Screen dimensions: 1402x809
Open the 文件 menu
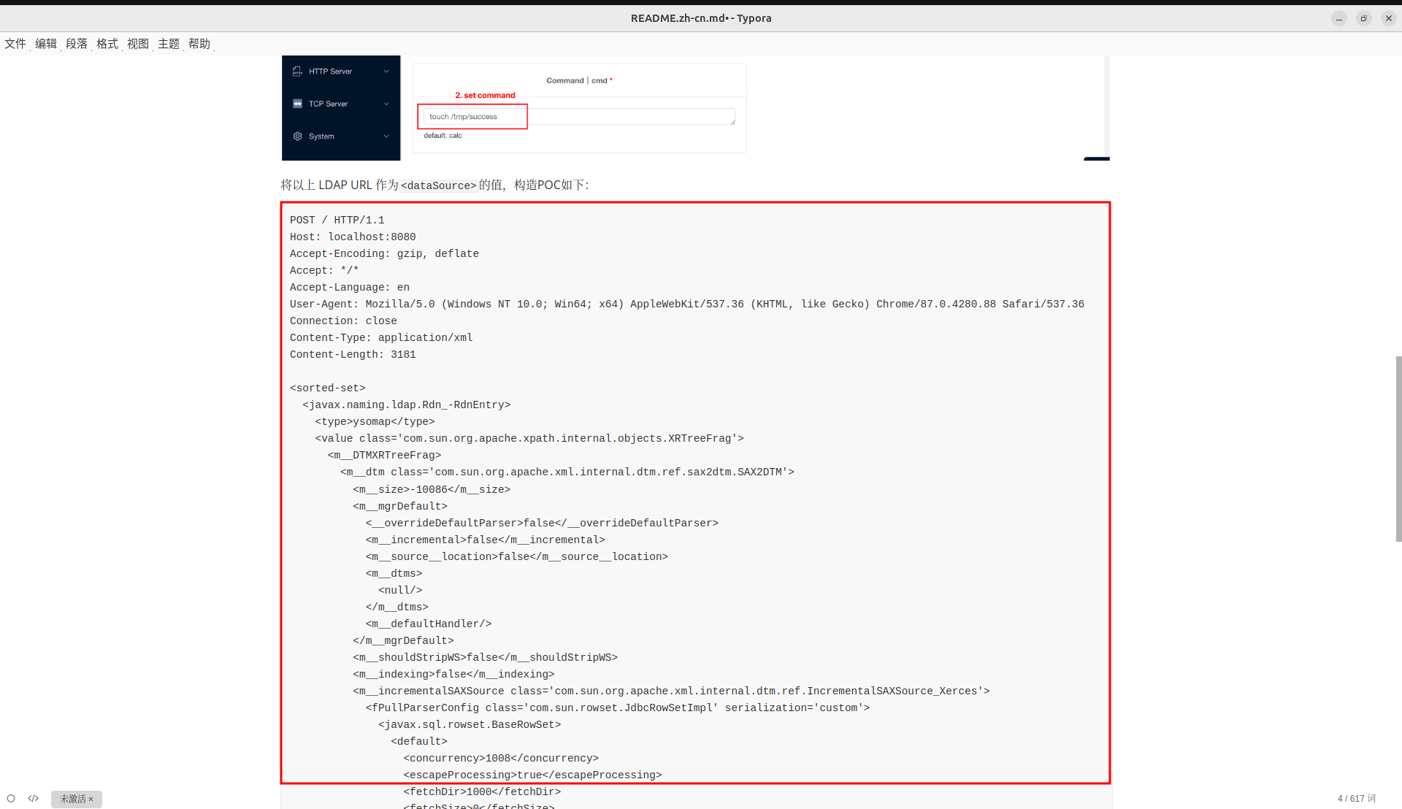(15, 44)
